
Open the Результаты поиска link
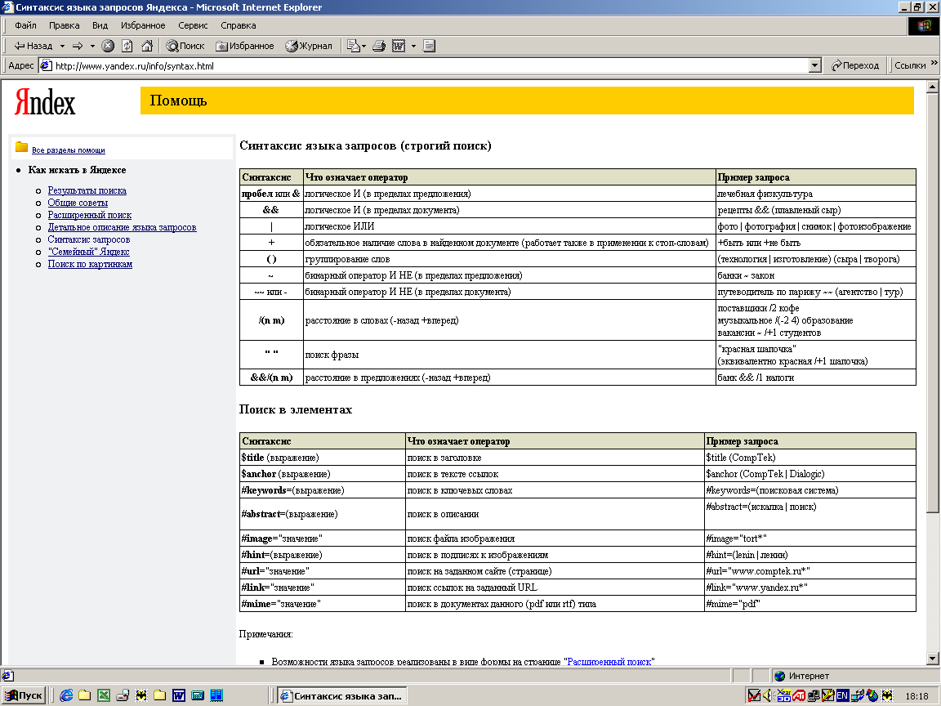(x=87, y=190)
